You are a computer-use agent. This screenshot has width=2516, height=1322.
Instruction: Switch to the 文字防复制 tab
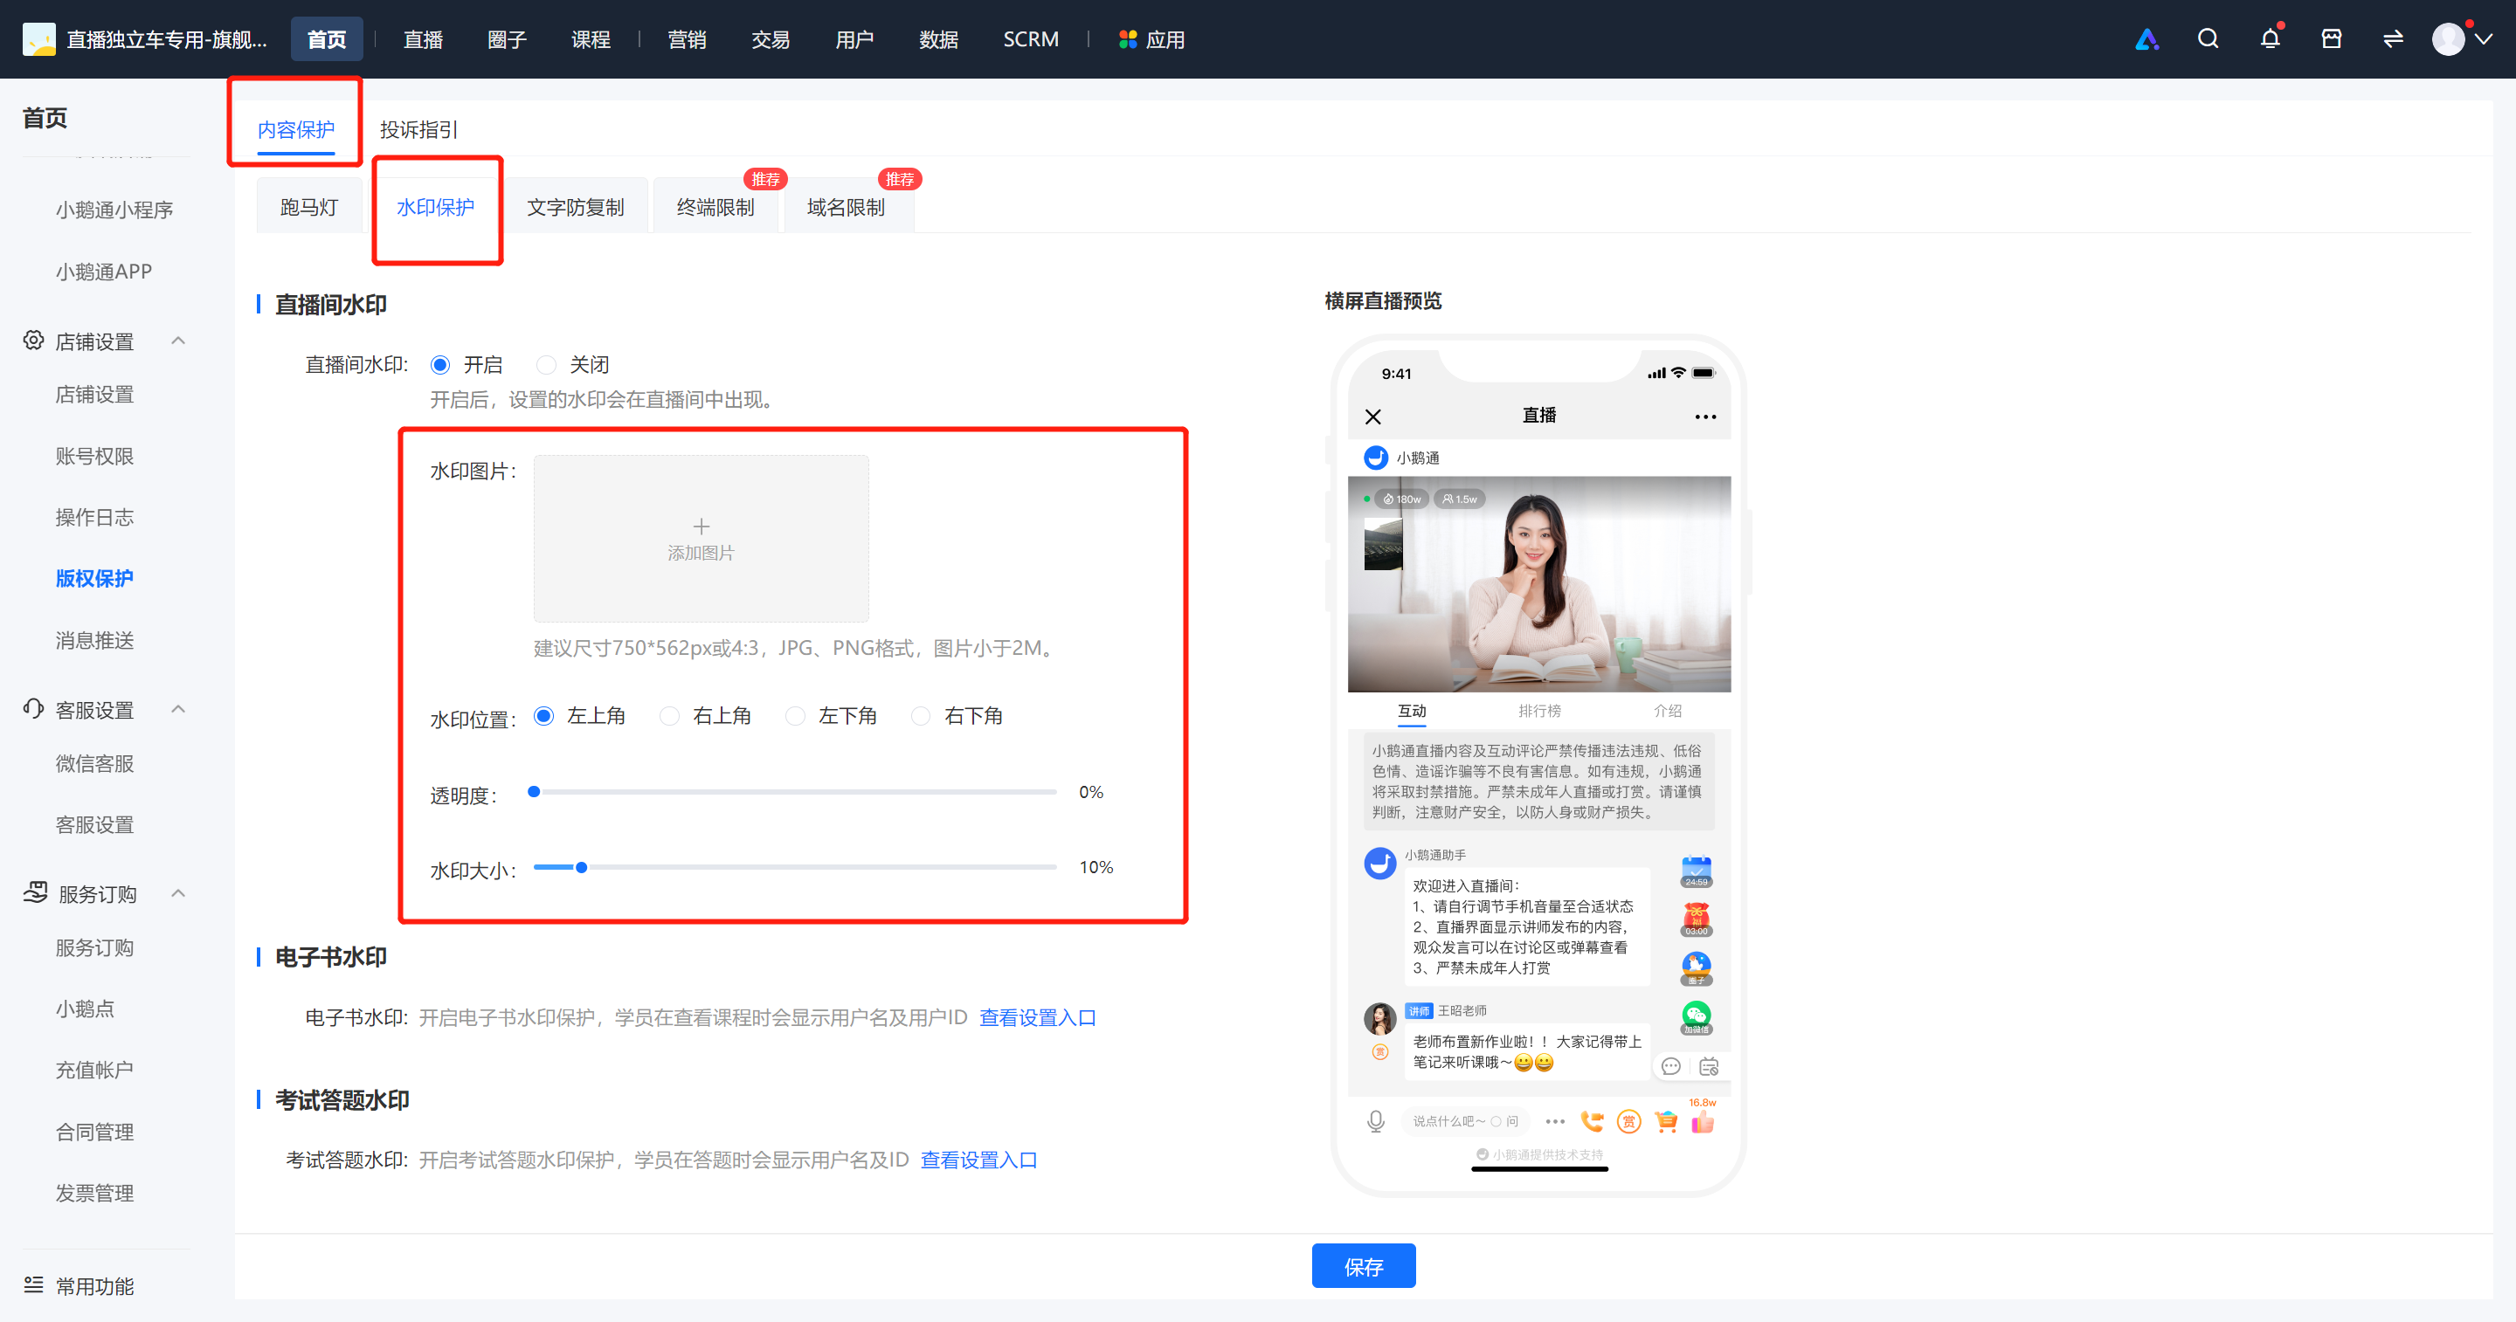click(x=576, y=207)
